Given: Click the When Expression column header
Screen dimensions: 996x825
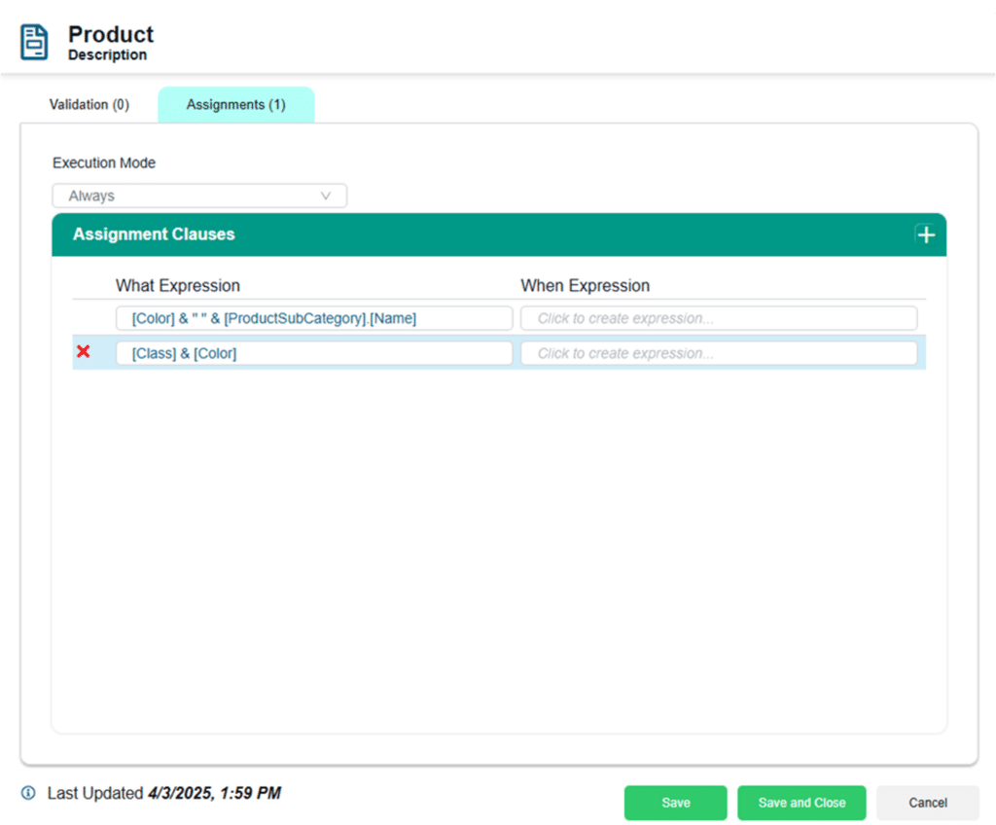Looking at the screenshot, I should [585, 285].
